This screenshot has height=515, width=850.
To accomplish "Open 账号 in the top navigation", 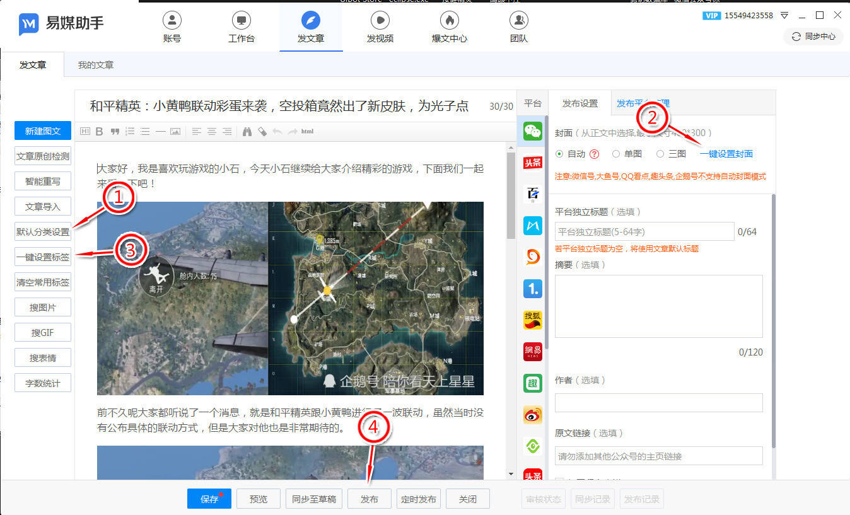I will point(172,28).
